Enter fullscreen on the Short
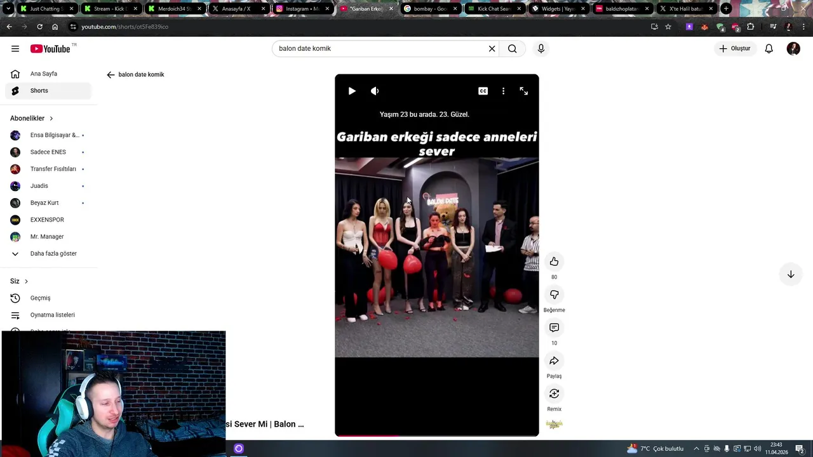The image size is (813, 457). [x=524, y=91]
